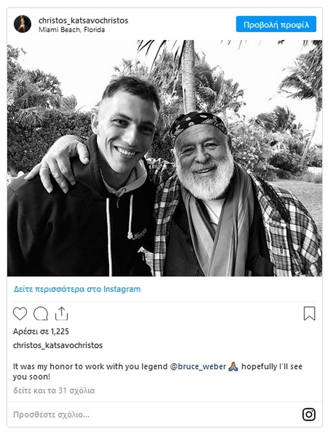Click the praying hands emoji in caption
333x437 pixels.
[234, 367]
